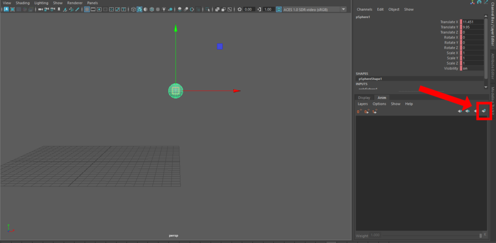The width and height of the screenshot is (496, 243).
Task: Switch to the Anim layer tab
Action: [382, 97]
